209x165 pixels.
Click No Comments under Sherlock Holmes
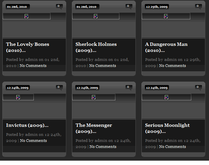coord(103,66)
